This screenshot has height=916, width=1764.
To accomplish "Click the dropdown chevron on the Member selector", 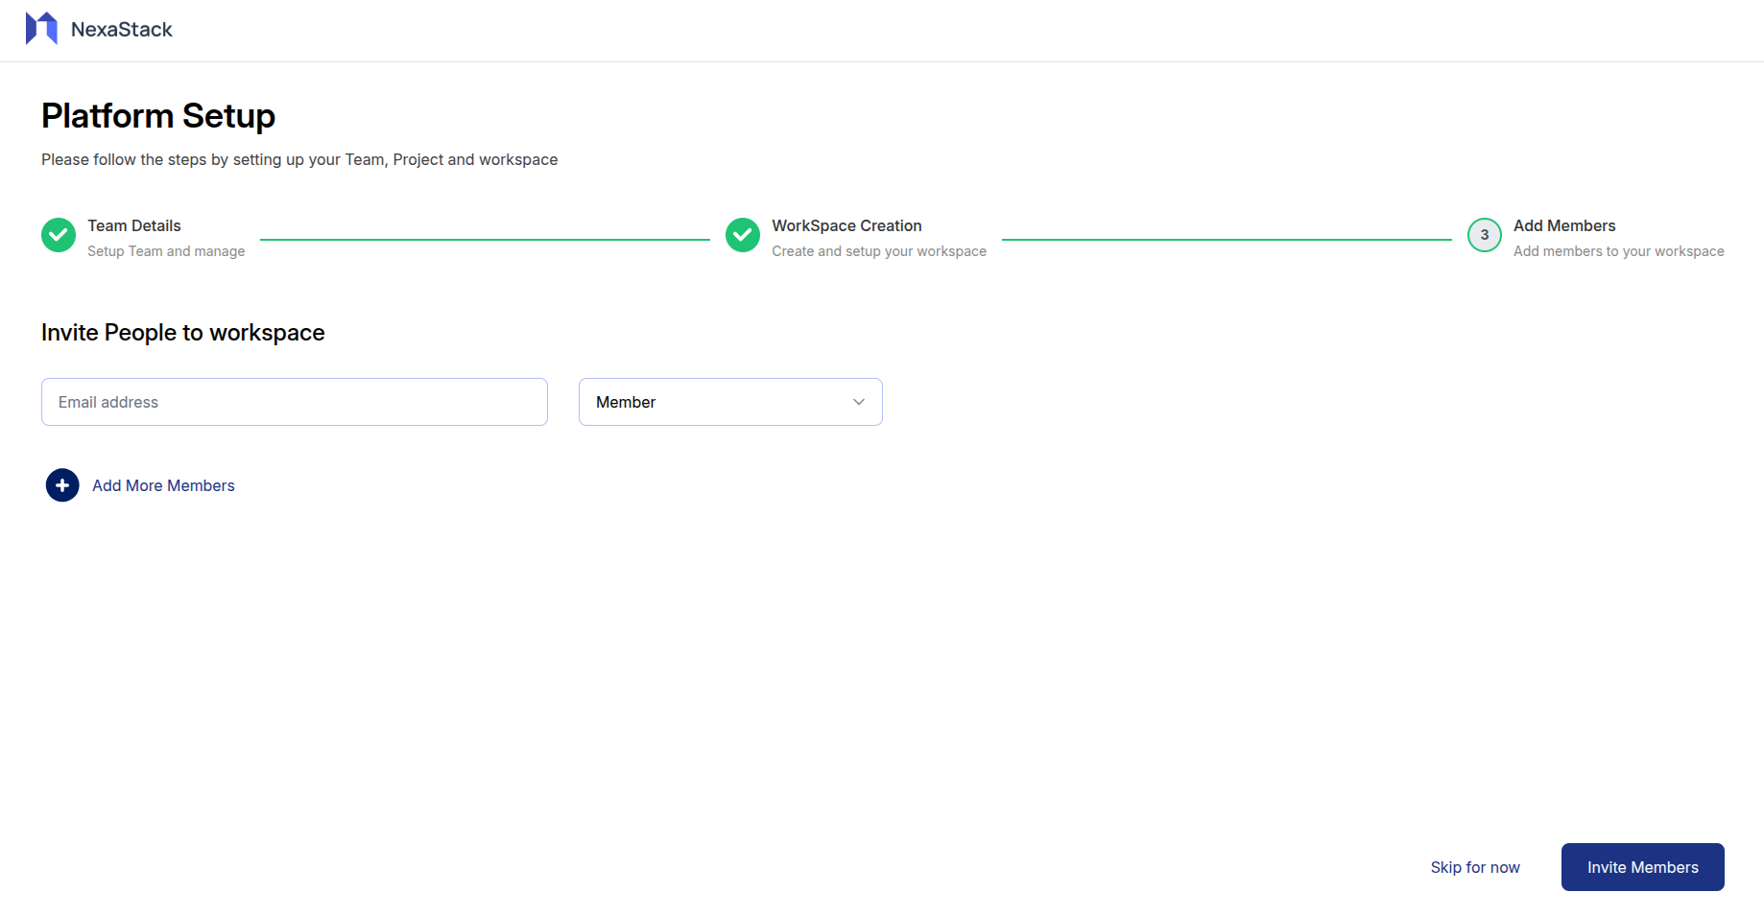I will tap(858, 402).
